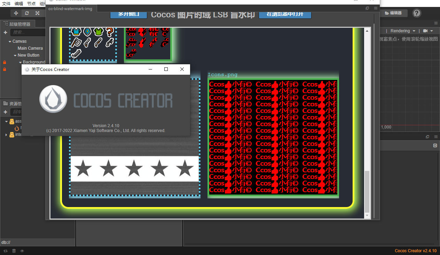Click the scrollbar down arrow
This screenshot has width=440, height=255.
pyautogui.click(x=367, y=216)
